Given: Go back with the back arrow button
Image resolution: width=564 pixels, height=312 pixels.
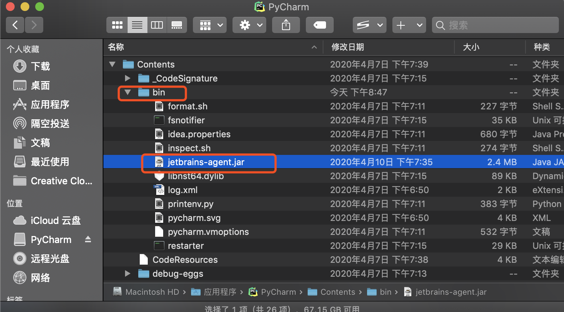Looking at the screenshot, I should [15, 25].
